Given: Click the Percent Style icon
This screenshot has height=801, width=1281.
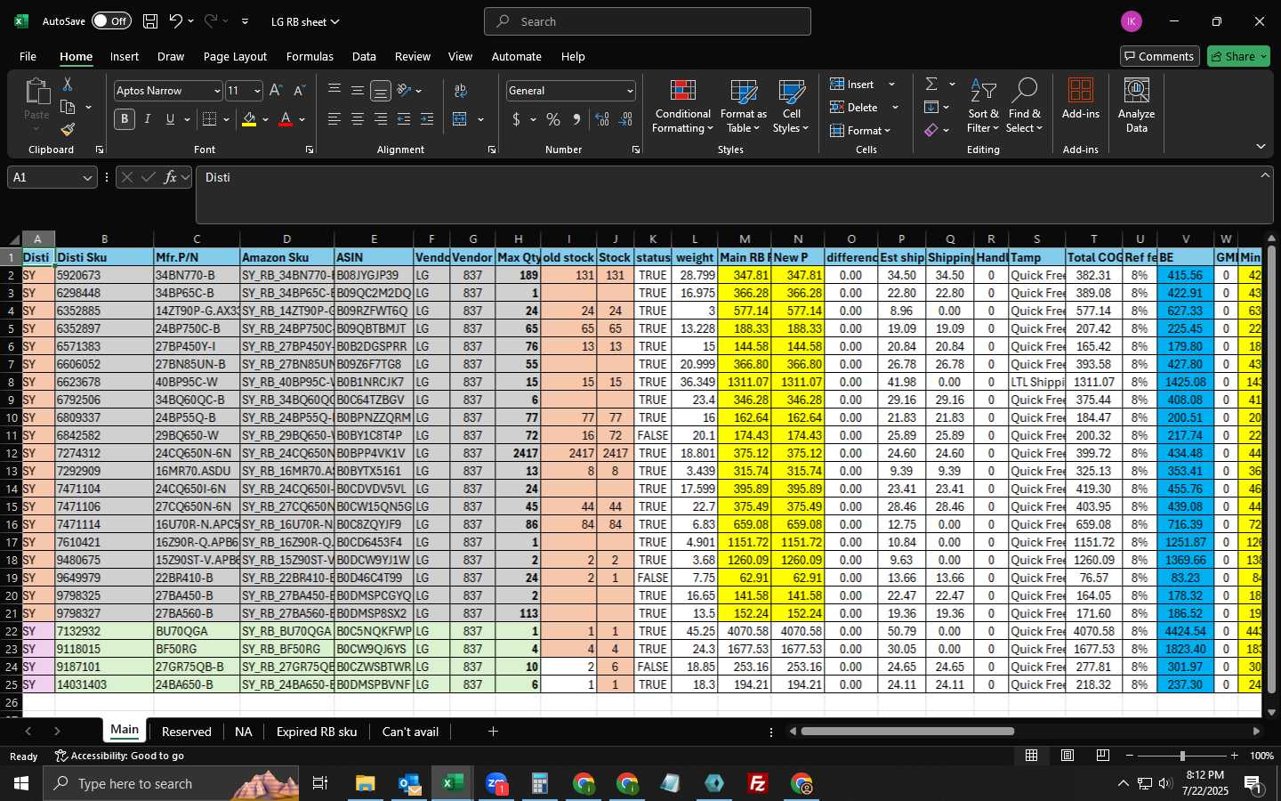Looking at the screenshot, I should (x=553, y=119).
